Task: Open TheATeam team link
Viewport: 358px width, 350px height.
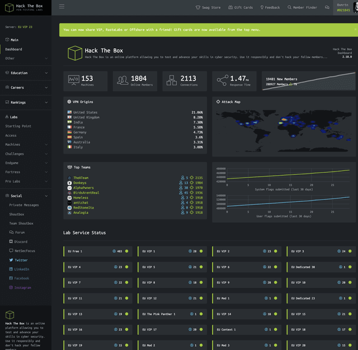Action: pyautogui.click(x=81, y=178)
